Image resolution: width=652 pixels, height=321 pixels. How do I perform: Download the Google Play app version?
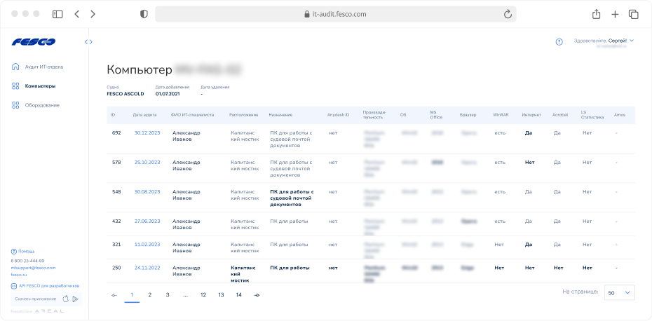pos(76,299)
